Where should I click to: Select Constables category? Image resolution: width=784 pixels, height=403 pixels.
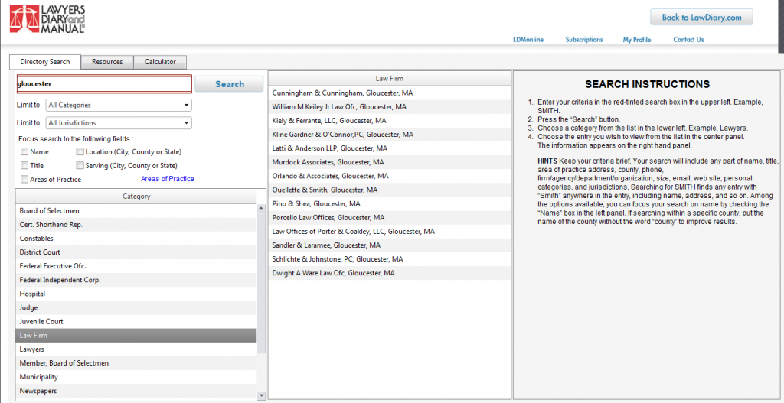136,239
